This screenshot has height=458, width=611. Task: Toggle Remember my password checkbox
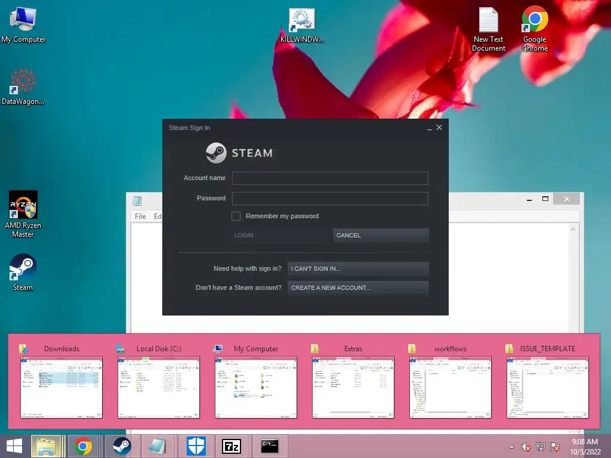[236, 216]
